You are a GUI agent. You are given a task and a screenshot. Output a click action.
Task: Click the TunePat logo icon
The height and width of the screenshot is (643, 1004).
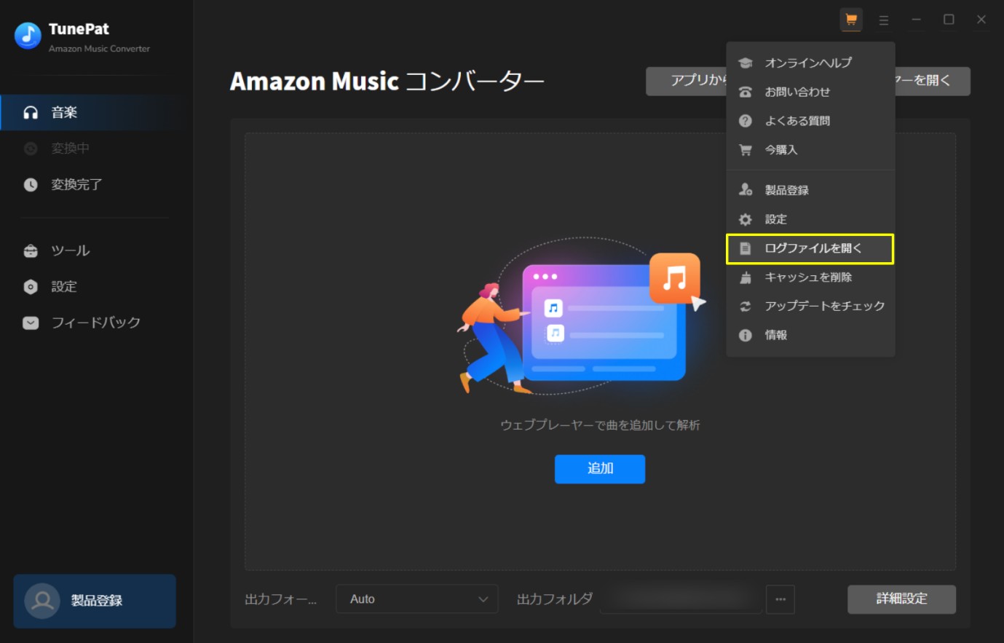(x=28, y=36)
